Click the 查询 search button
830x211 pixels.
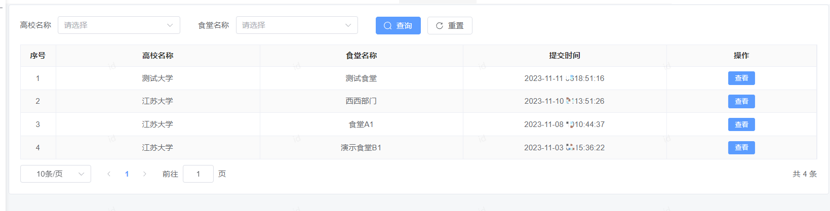pos(398,26)
